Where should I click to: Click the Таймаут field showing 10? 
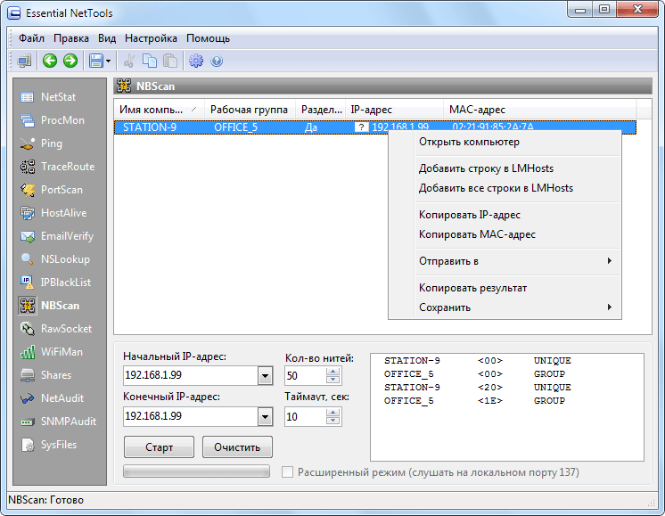click(x=306, y=417)
